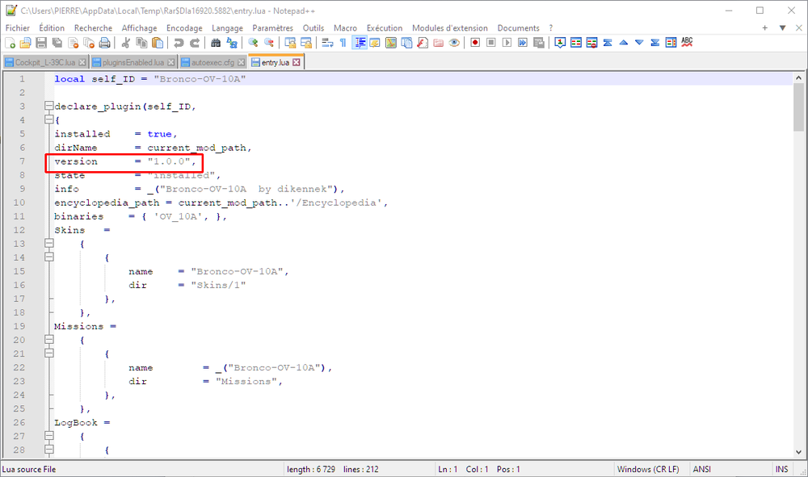Play back the recorded macro icon

(x=507, y=43)
